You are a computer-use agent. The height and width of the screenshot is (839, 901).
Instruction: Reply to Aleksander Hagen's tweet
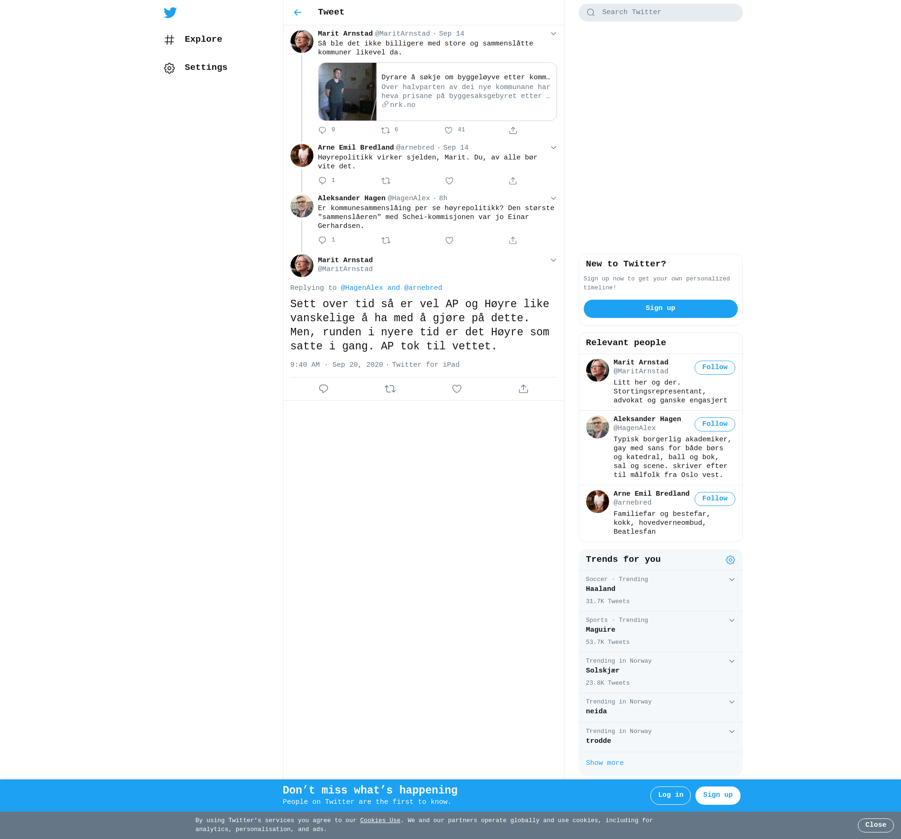pyautogui.click(x=322, y=241)
